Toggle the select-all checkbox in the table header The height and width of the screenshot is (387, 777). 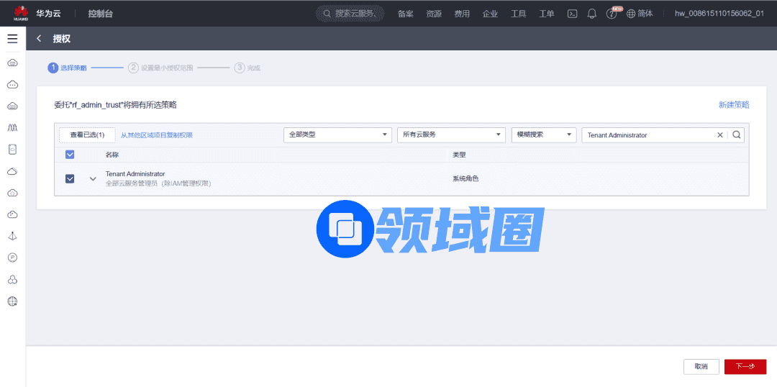(x=70, y=155)
